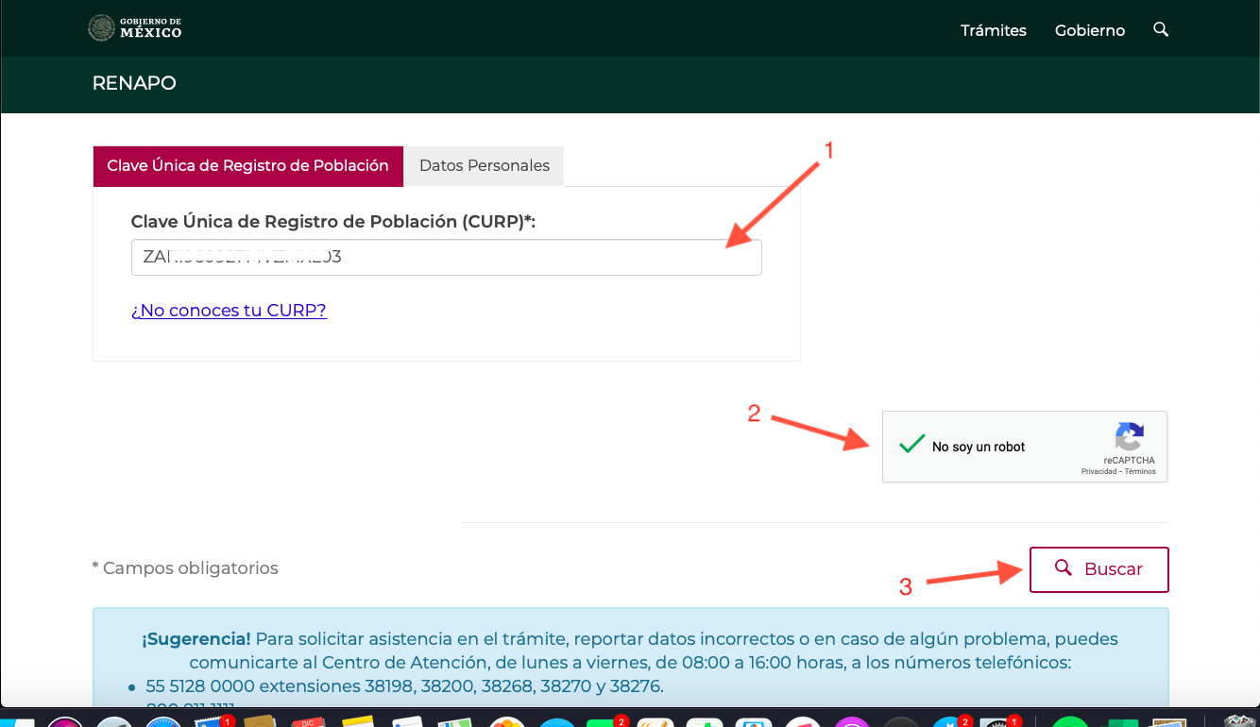Viewport: 1260px width, 727px height.
Task: Open Safari from the Dock
Action: pyautogui.click(x=162, y=721)
